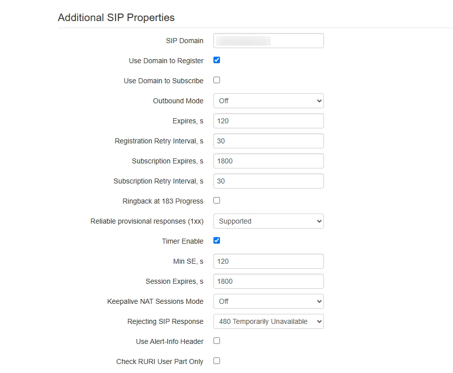Edit the Session Expires field

(x=268, y=281)
